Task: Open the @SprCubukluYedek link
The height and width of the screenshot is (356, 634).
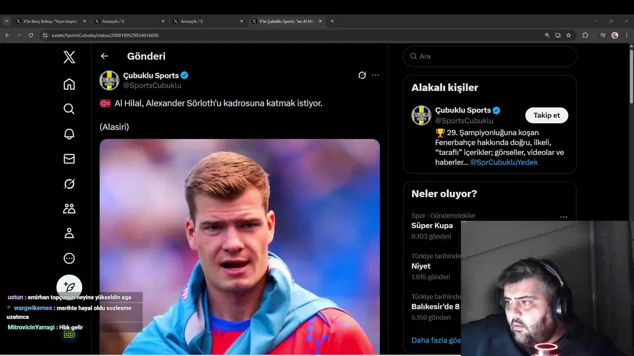Action: pyautogui.click(x=504, y=162)
